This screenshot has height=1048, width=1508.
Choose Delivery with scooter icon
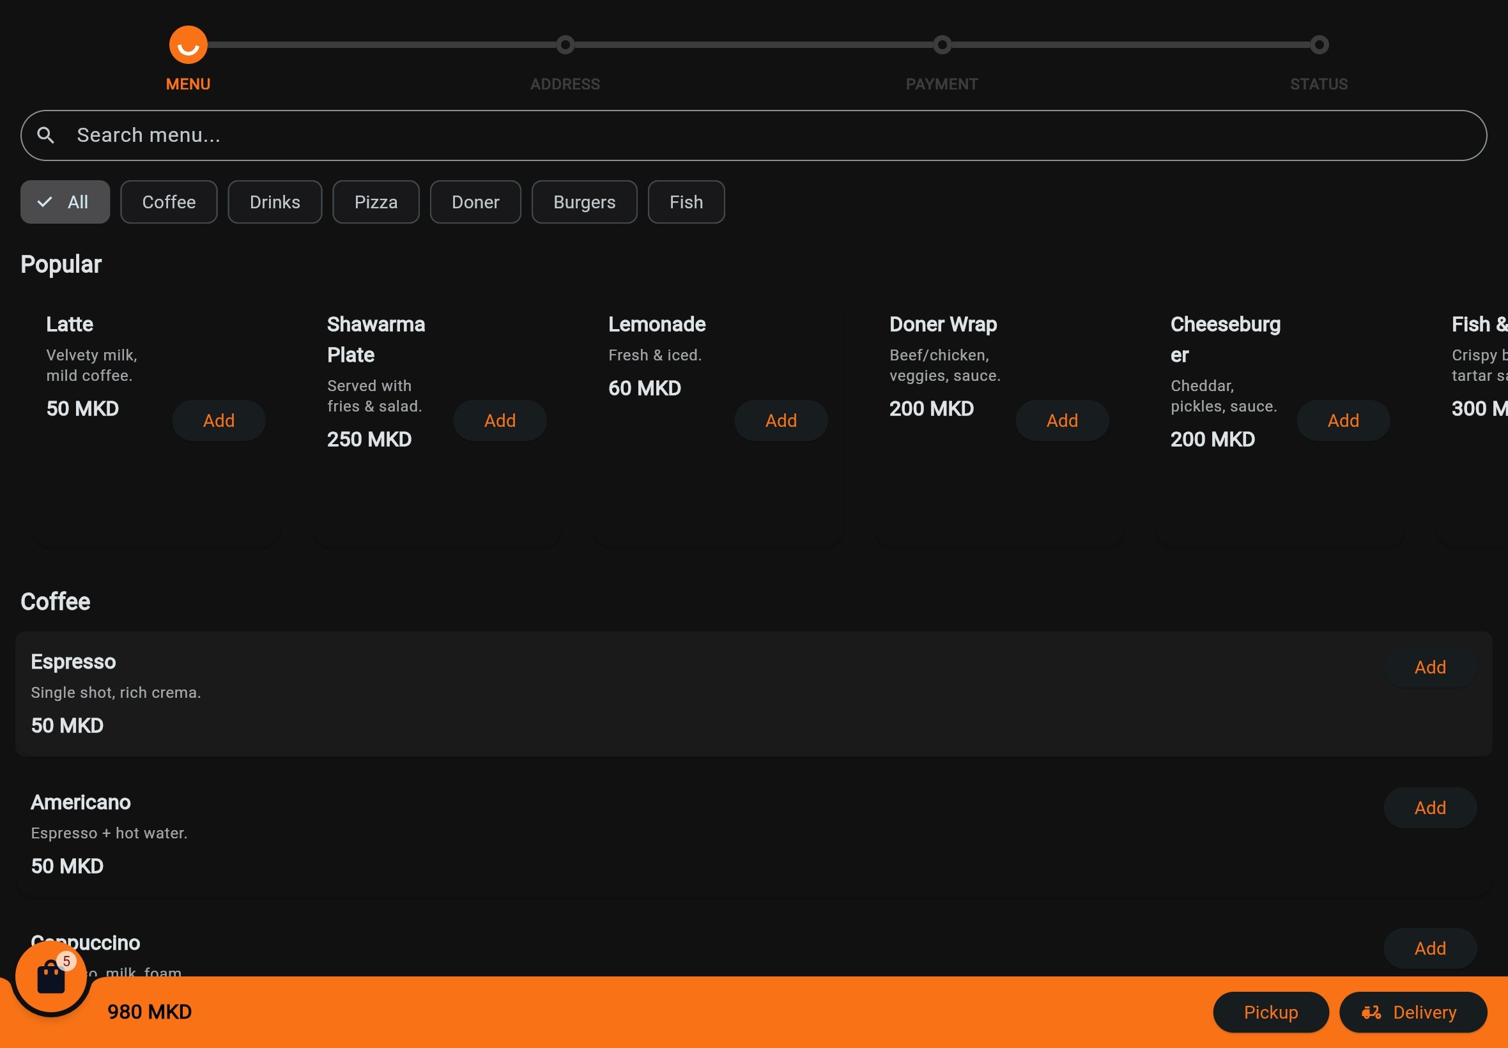point(1412,1012)
